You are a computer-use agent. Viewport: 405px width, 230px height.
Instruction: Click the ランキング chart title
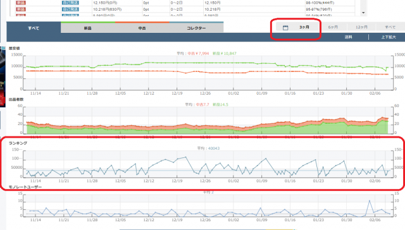tap(18, 143)
